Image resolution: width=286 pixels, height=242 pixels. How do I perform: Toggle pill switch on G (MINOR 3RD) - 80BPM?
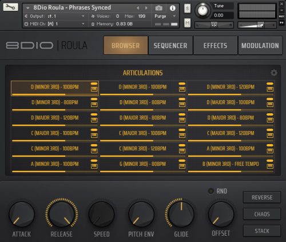(182, 161)
